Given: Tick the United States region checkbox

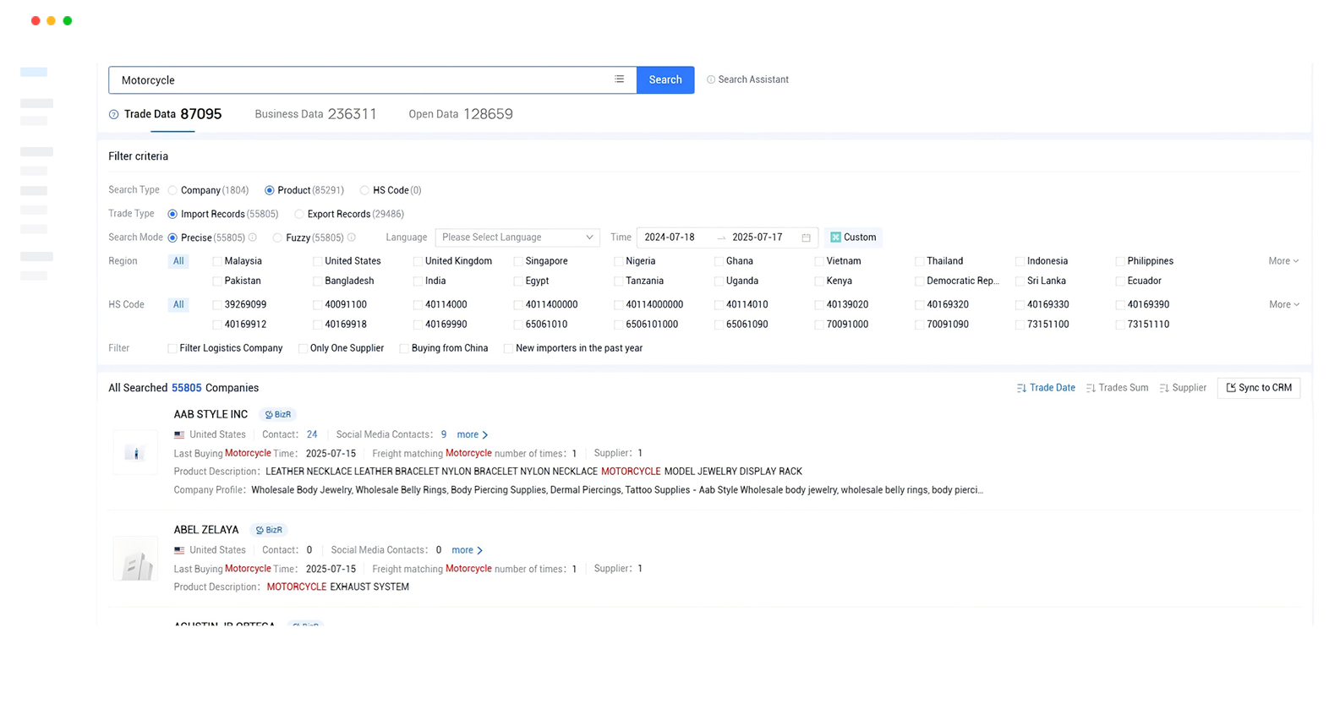Looking at the screenshot, I should 318,262.
